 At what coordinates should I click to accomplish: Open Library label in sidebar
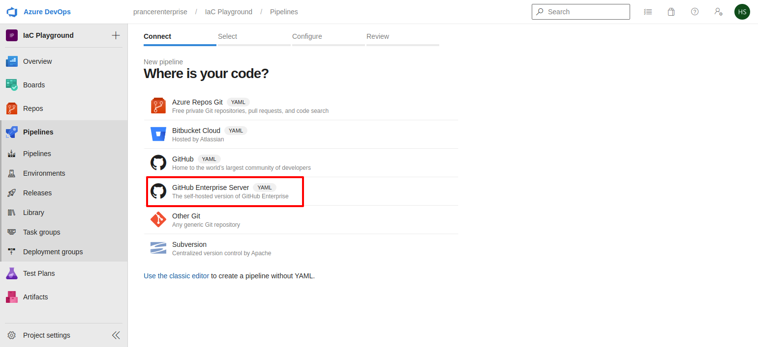pos(33,213)
